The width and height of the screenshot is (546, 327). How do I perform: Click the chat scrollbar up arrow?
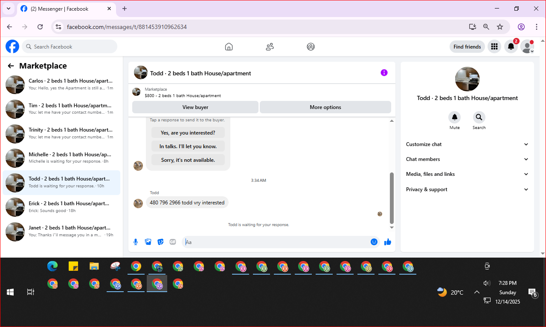(x=392, y=121)
